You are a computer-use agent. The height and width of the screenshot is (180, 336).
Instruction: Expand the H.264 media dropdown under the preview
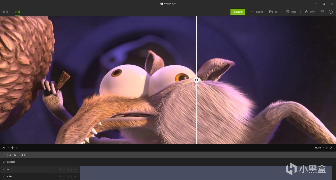coord(323,148)
